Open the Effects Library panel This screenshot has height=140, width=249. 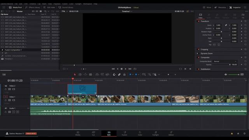point(32,7)
